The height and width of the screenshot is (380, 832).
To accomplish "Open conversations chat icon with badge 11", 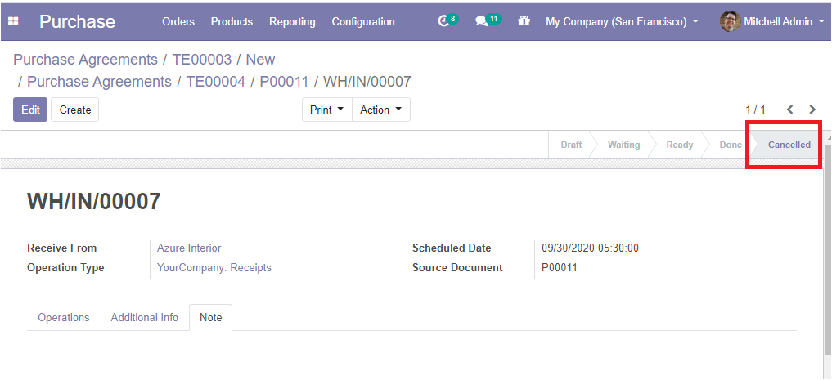I will pyautogui.click(x=488, y=20).
